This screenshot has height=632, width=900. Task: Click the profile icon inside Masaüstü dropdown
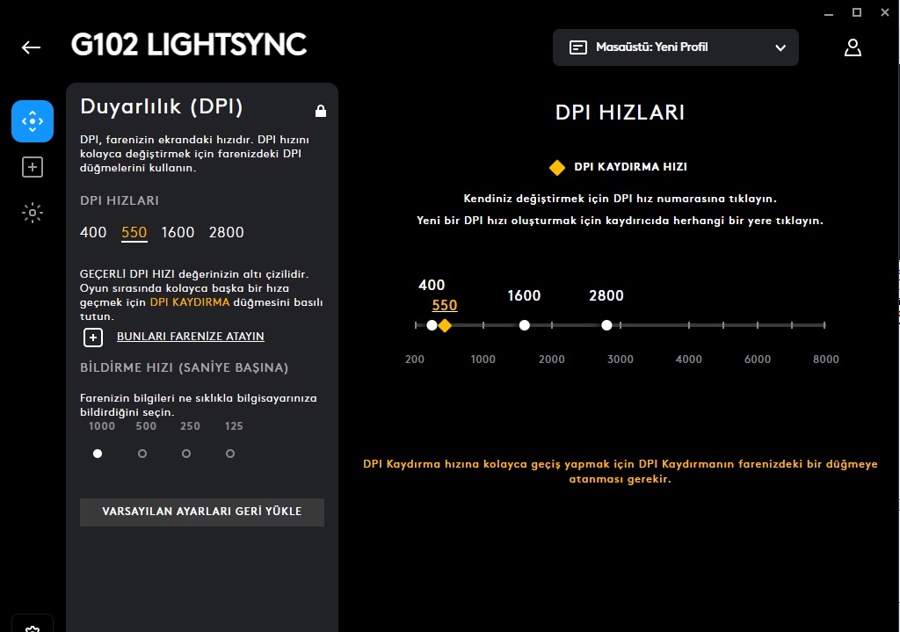[x=578, y=47]
